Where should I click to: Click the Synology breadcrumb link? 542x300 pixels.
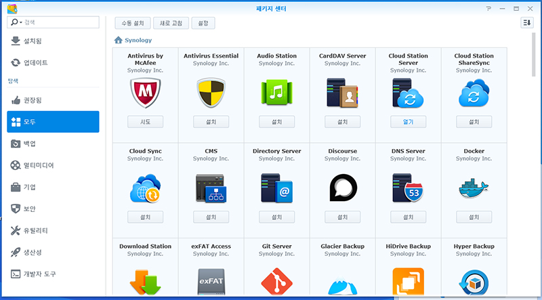[x=138, y=40]
